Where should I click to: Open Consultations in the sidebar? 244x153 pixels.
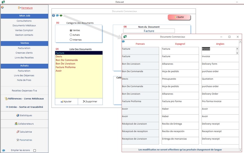(x=24, y=21)
